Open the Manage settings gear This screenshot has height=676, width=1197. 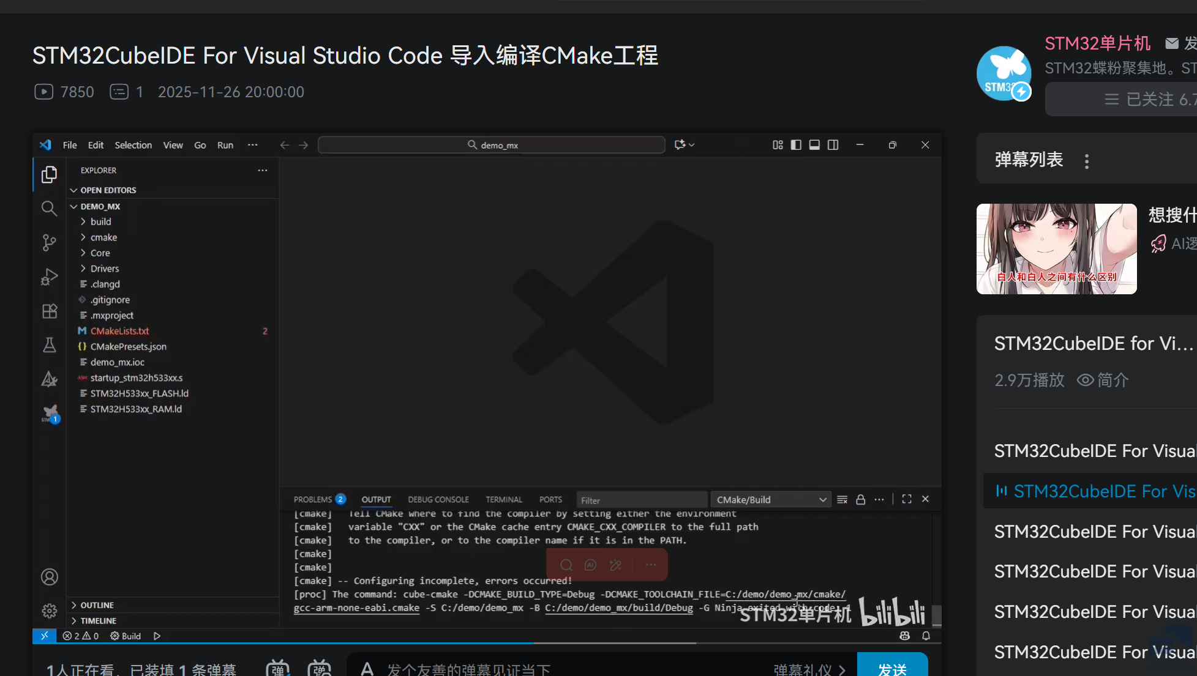pos(50,611)
